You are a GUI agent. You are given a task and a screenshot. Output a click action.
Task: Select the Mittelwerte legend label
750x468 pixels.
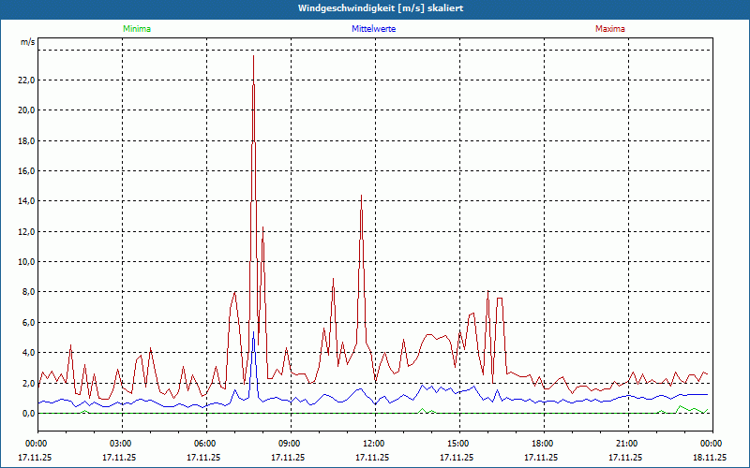[x=373, y=29]
